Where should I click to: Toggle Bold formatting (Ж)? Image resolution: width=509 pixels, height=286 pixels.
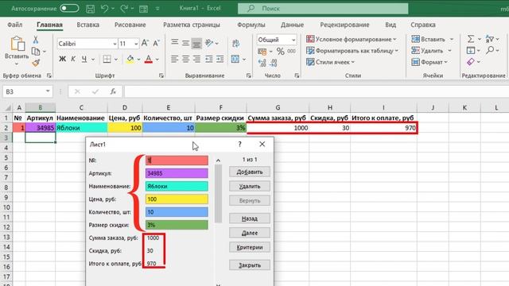point(62,59)
